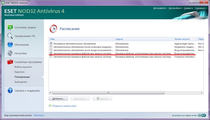Screen dimensions: 210x120
Task: Click the Изменить... button below the list
Action: click(x=80, y=99)
